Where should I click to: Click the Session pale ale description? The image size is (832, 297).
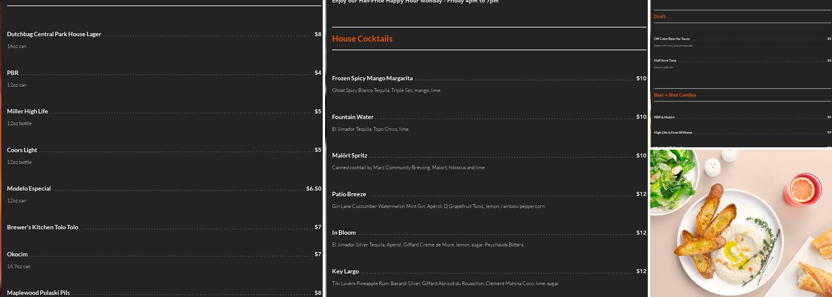(x=664, y=67)
